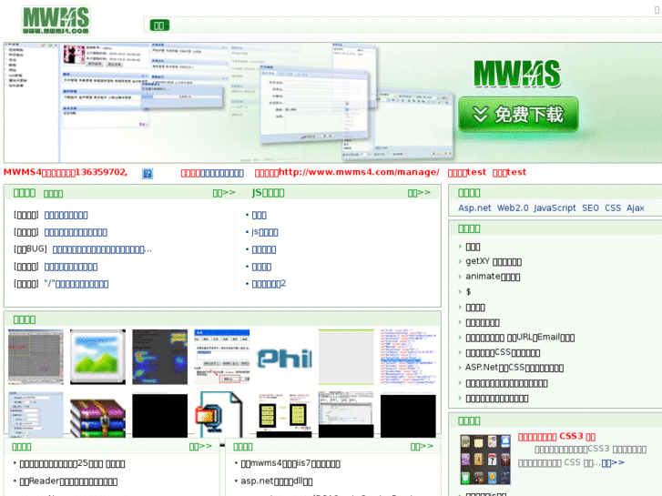This screenshot has width=662, height=496.
Task: Open the landscape picture icon thumbnail
Action: click(97, 357)
